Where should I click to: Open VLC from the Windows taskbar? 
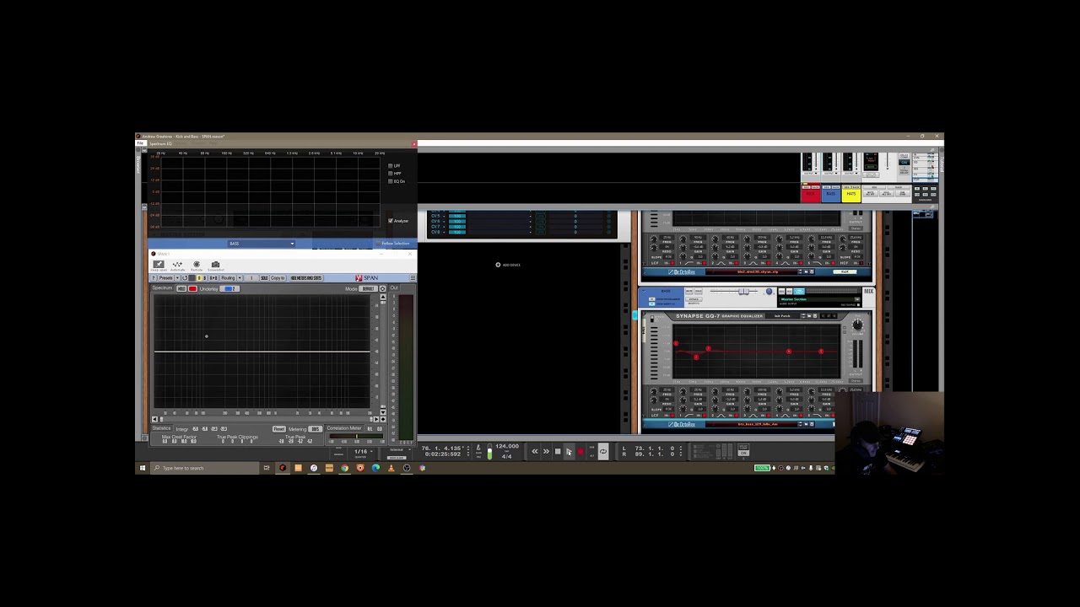click(x=391, y=468)
